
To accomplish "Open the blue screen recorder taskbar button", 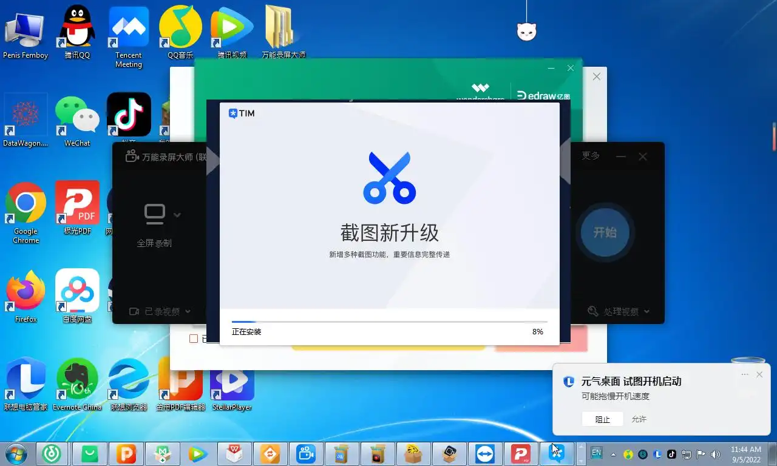I will pyautogui.click(x=305, y=453).
